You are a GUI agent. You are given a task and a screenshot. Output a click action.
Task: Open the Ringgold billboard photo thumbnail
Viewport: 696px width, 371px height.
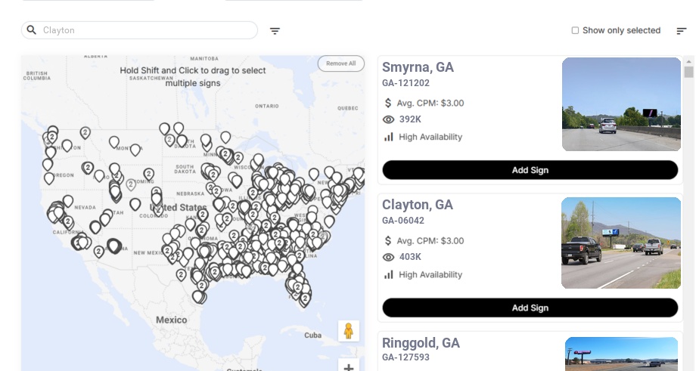click(623, 354)
